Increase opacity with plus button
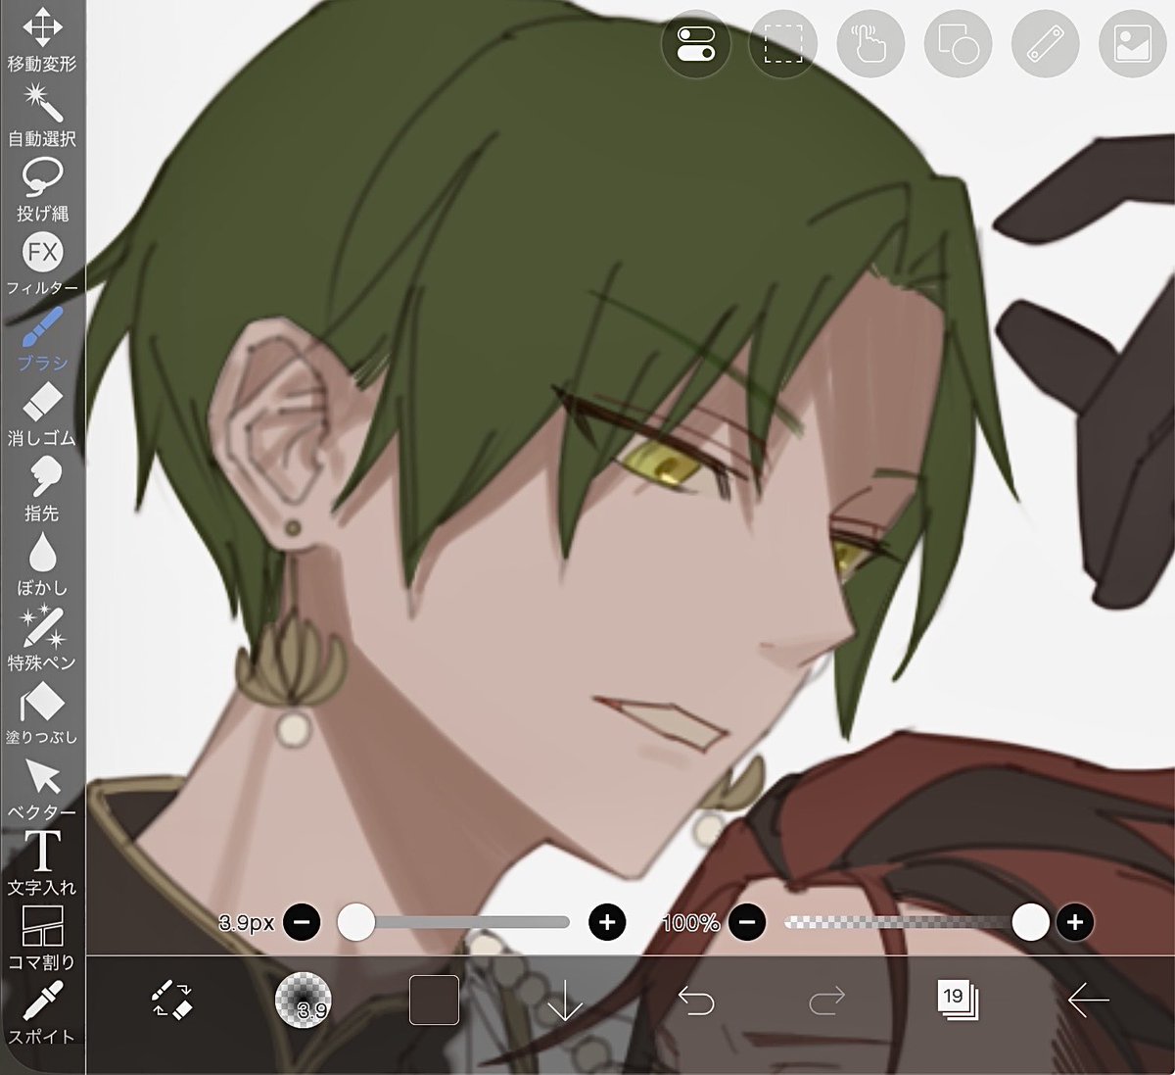This screenshot has width=1175, height=1075. coord(1075,922)
